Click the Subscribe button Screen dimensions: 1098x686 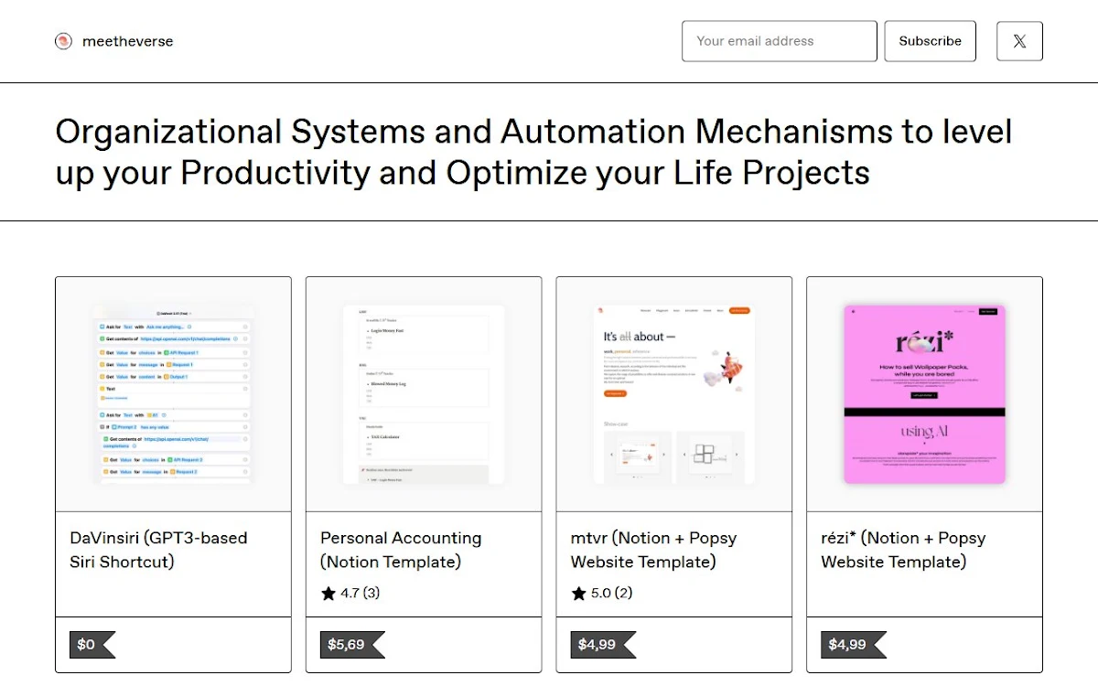(930, 41)
